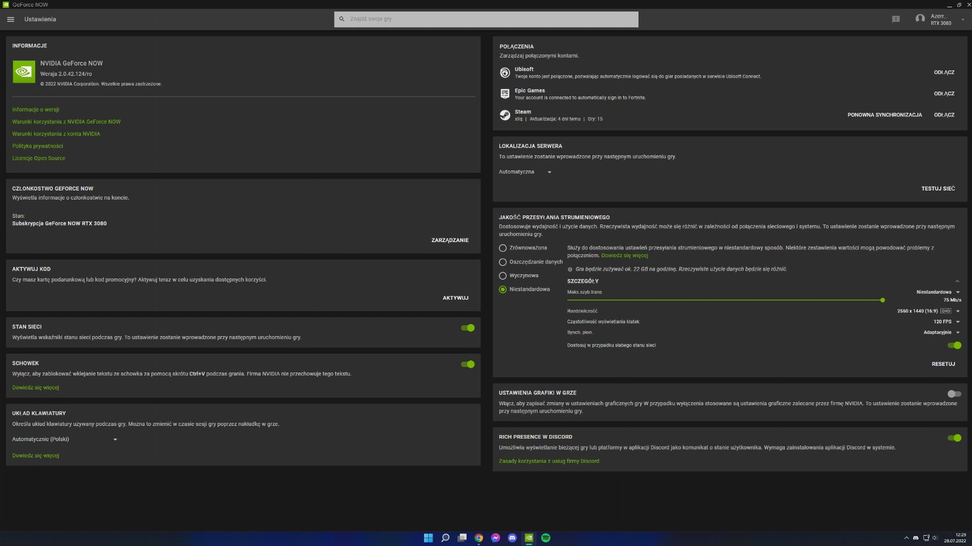
Task: Open Discord from the taskbar
Action: coord(512,538)
